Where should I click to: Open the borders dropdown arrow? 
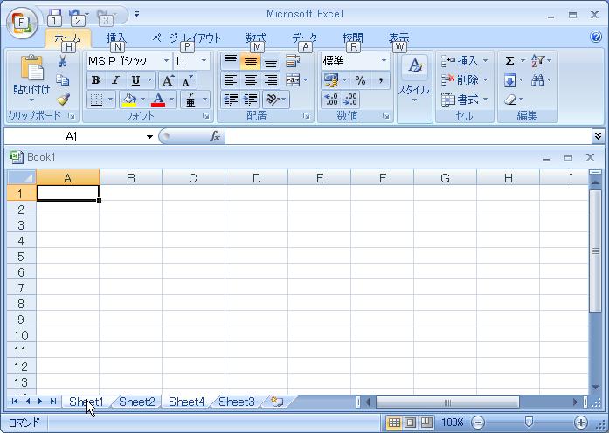pos(110,100)
